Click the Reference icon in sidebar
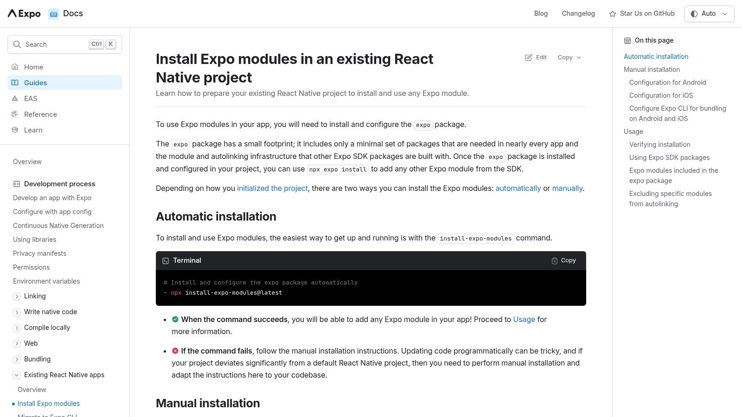This screenshot has width=742, height=417. tap(15, 114)
